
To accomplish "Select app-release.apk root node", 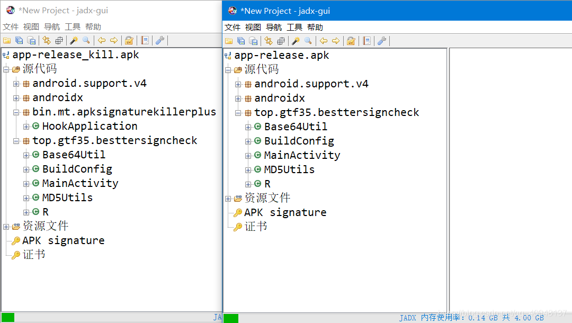I will 282,55.
